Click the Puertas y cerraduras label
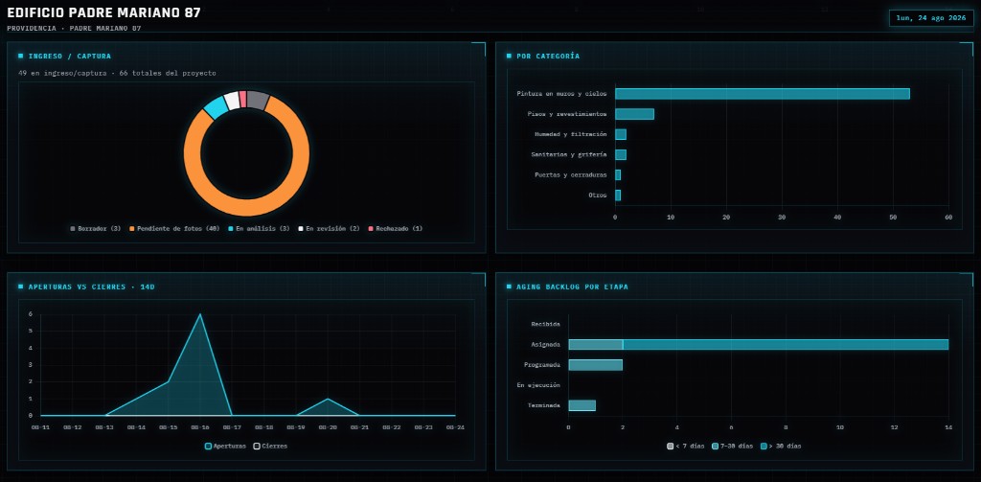 (x=571, y=174)
